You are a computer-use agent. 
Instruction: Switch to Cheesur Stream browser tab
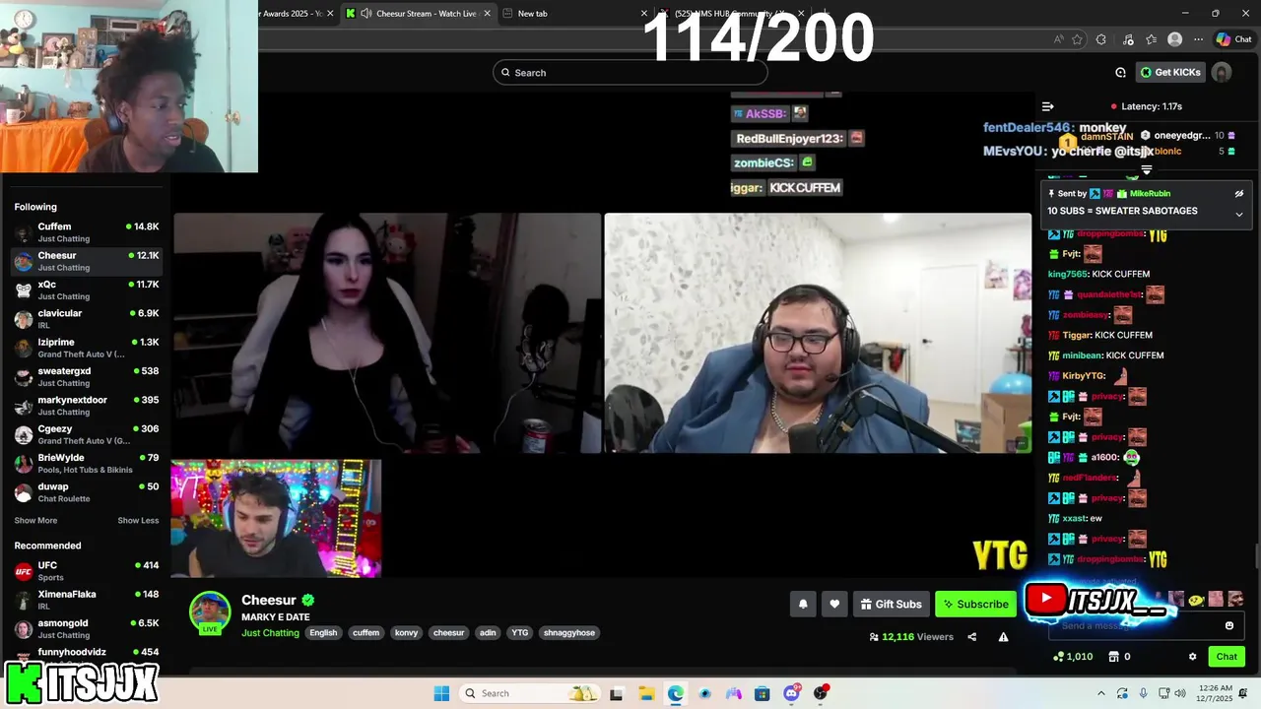point(419,13)
